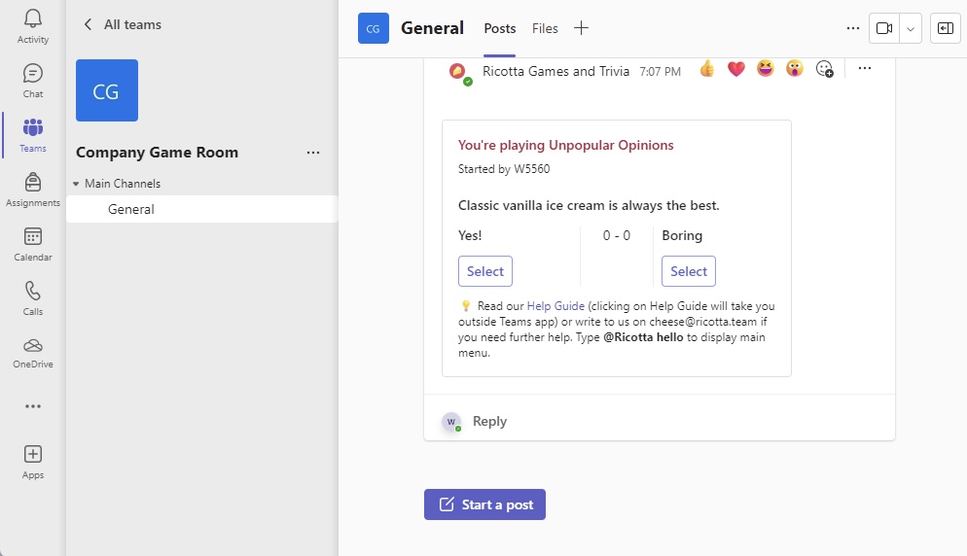Open the channel info pane
The width and height of the screenshot is (967, 556).
[x=946, y=28]
